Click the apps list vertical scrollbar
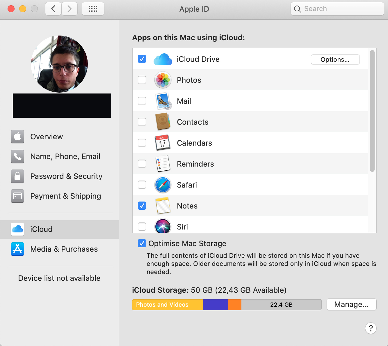 tap(372, 111)
